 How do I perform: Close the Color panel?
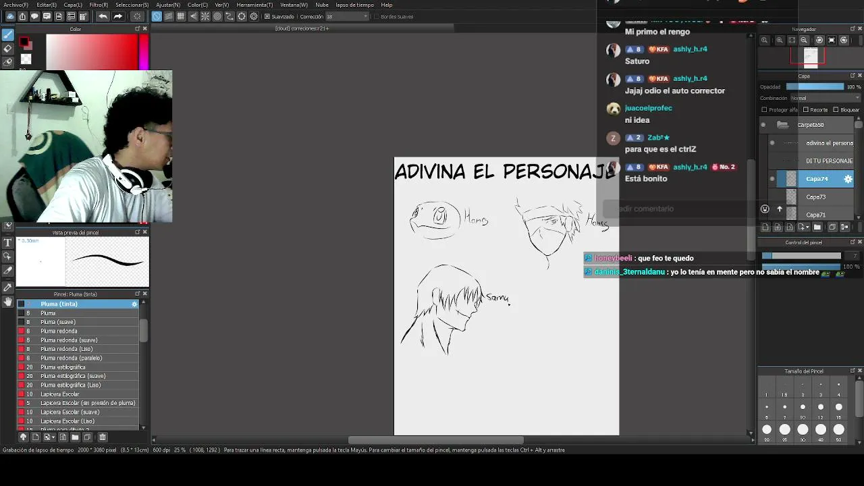point(144,29)
